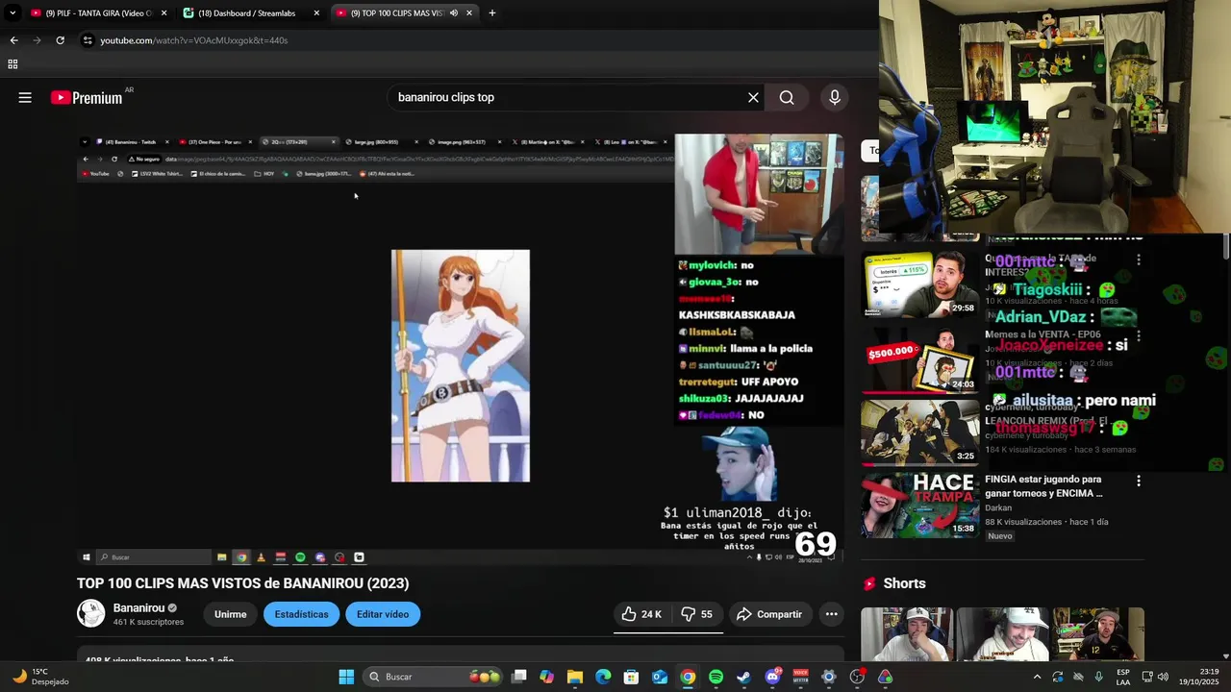Open options for FINGIA estar jugando video

click(x=1139, y=481)
